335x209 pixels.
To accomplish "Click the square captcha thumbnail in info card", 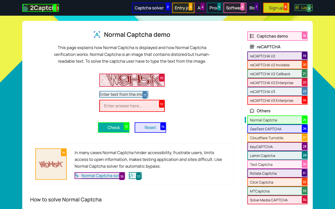I will [x=51, y=164].
